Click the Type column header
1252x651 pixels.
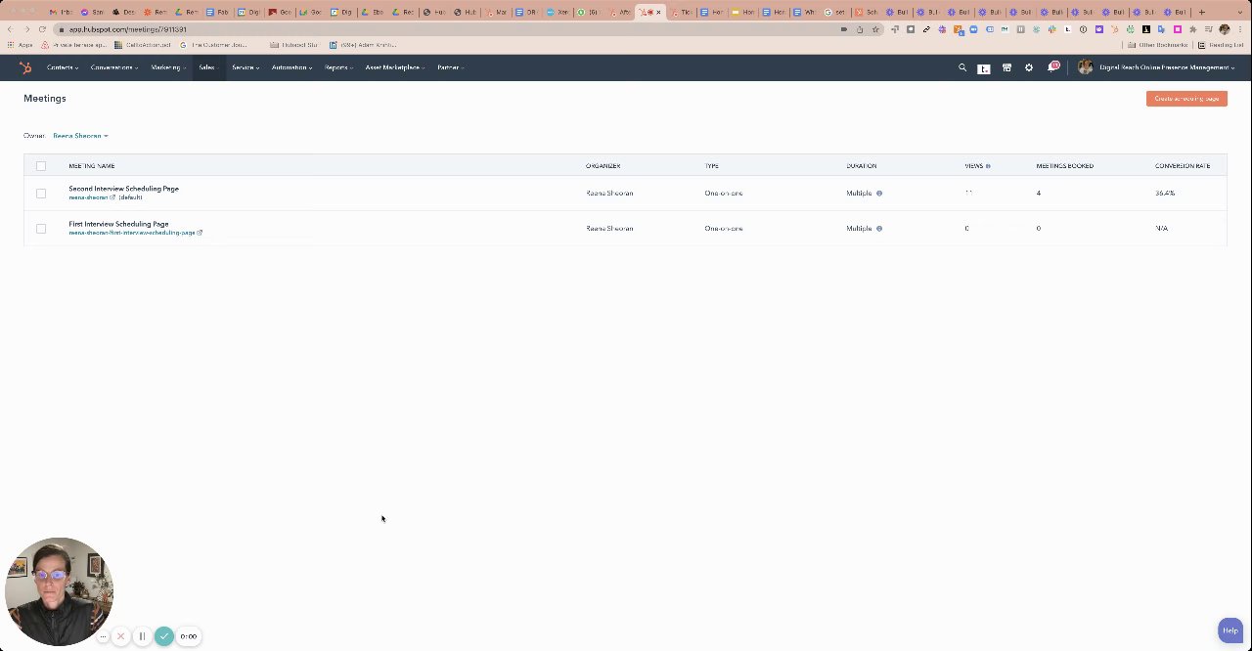point(712,166)
